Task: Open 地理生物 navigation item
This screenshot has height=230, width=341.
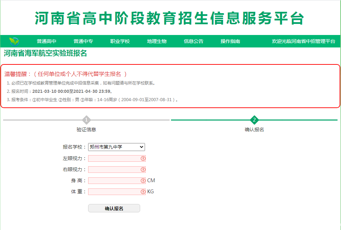Action: pyautogui.click(x=157, y=41)
